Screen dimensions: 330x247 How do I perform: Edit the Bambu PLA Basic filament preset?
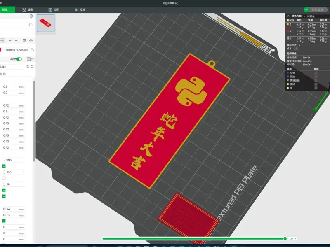click(x=33, y=50)
